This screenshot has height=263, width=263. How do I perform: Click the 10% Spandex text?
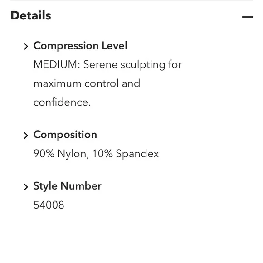pyautogui.click(x=126, y=154)
